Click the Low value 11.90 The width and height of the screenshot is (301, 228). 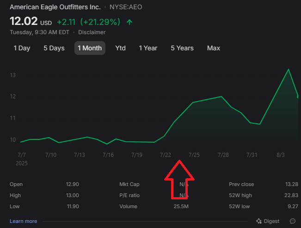73,207
